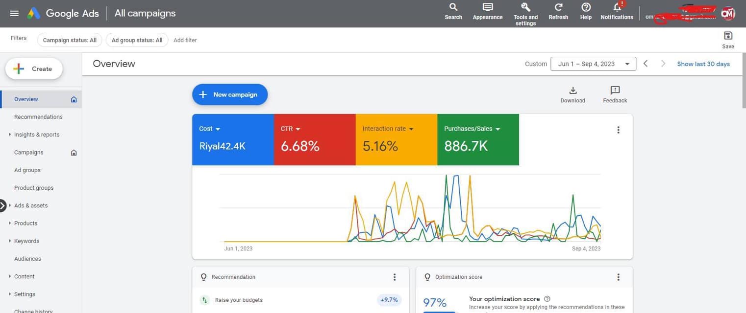The image size is (746, 313).
Task: Open the Feedback icon
Action: pos(615,90)
